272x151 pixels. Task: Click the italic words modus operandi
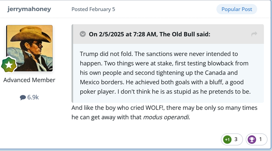[166, 117]
